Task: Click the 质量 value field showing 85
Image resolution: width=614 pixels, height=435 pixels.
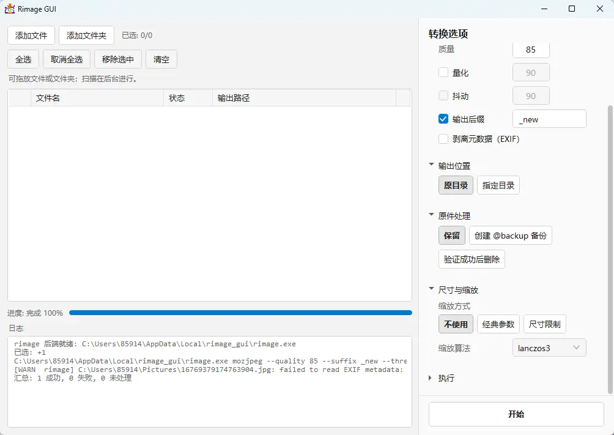Action: click(531, 50)
